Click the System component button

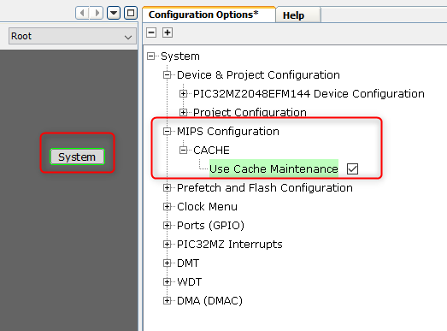point(77,157)
